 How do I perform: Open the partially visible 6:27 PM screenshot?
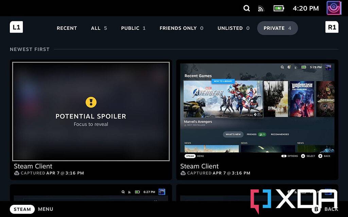tap(91, 193)
